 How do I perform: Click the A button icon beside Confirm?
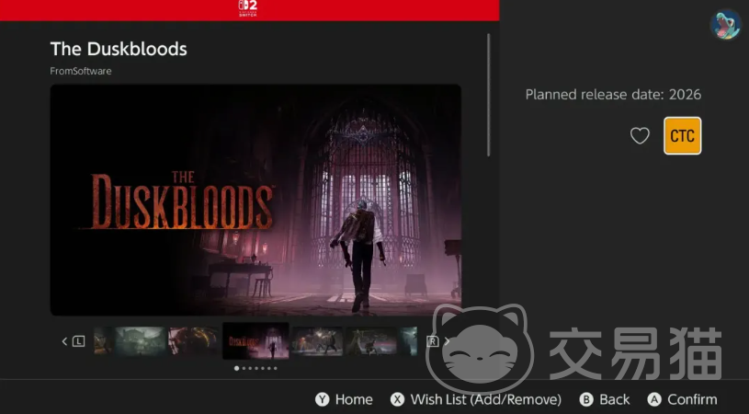(654, 399)
